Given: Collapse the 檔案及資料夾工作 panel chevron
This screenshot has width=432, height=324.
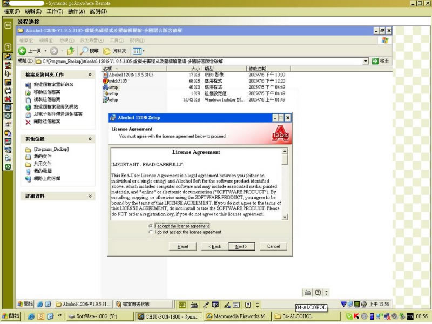Looking at the screenshot, I should pyautogui.click(x=90, y=75).
